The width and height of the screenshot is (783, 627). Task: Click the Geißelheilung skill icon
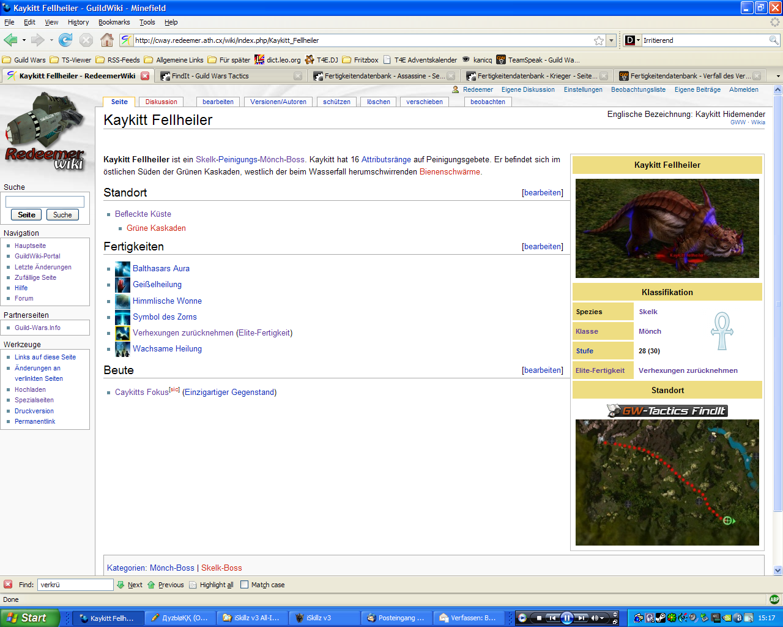[x=122, y=285]
